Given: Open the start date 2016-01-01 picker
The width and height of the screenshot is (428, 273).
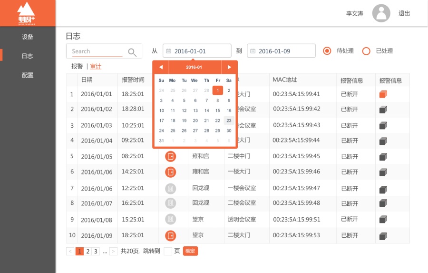Looking at the screenshot, I should tap(197, 51).
